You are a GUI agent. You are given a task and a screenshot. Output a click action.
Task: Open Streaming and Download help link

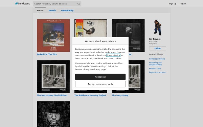point(155,64)
